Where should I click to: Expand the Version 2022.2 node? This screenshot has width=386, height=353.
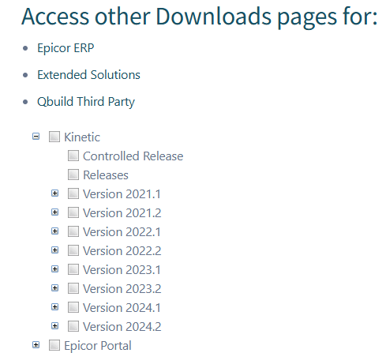54,250
